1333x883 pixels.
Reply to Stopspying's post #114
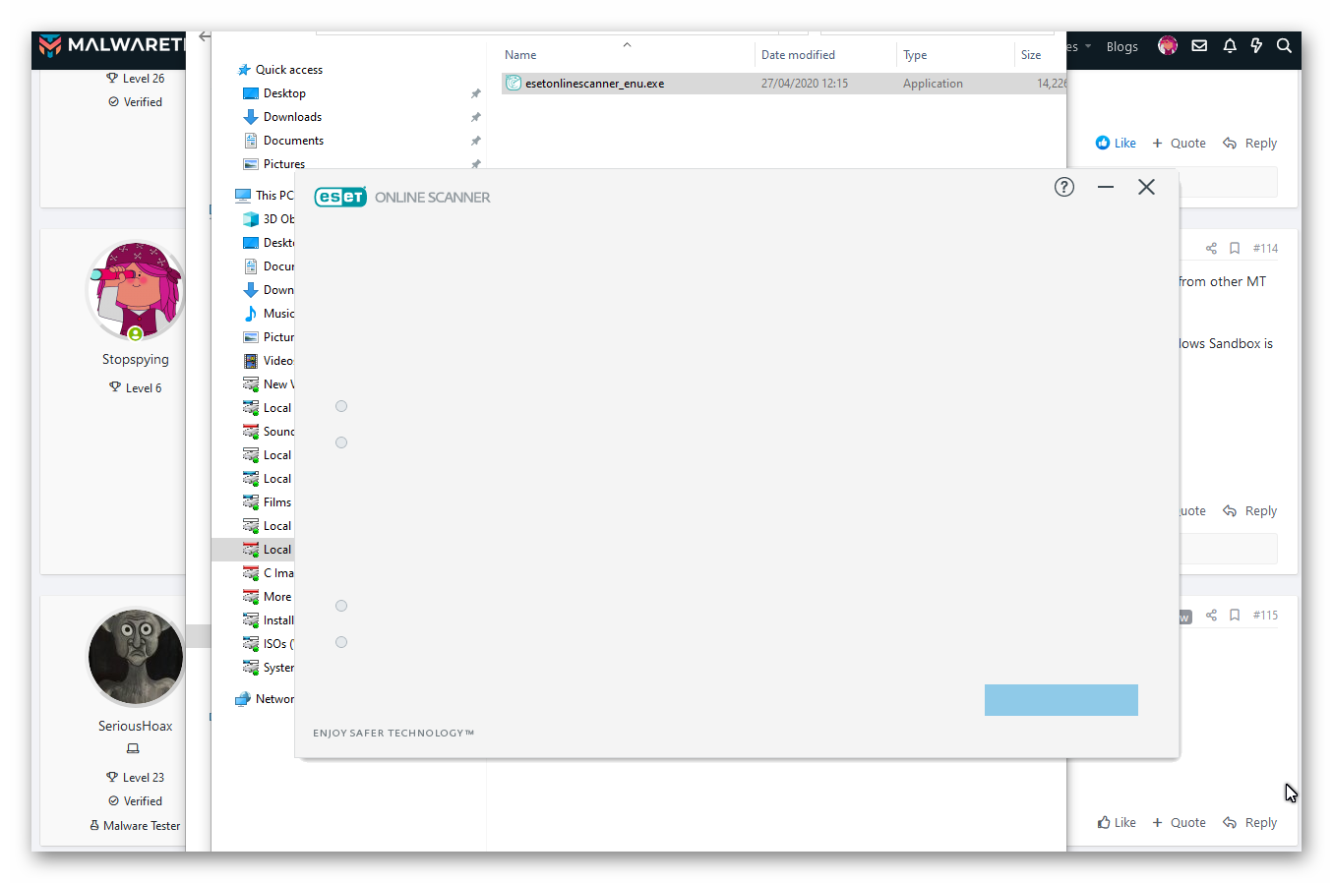tap(1249, 510)
